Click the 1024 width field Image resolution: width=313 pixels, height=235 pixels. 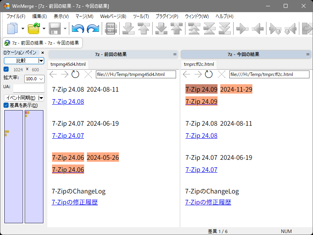pos(18,70)
